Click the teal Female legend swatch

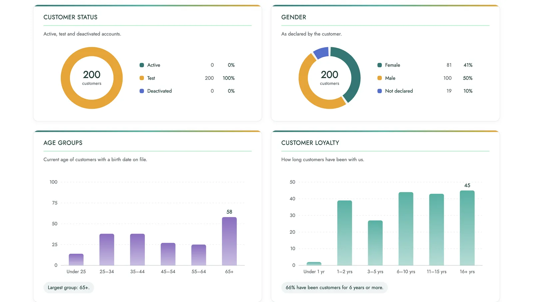pos(379,65)
